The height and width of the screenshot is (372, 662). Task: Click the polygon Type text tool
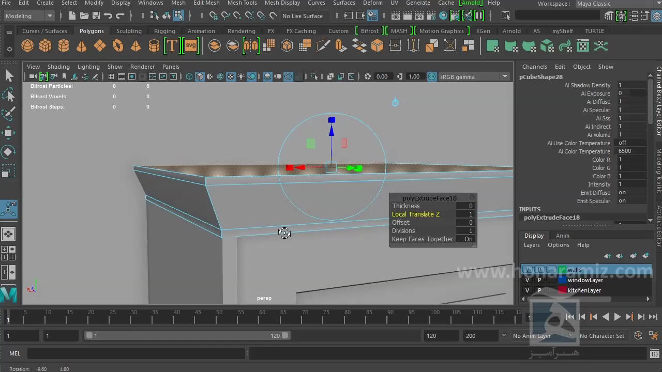point(171,46)
